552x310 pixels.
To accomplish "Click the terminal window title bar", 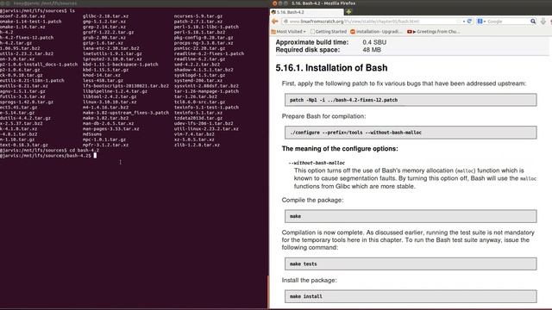I will pyautogui.click(x=134, y=3).
